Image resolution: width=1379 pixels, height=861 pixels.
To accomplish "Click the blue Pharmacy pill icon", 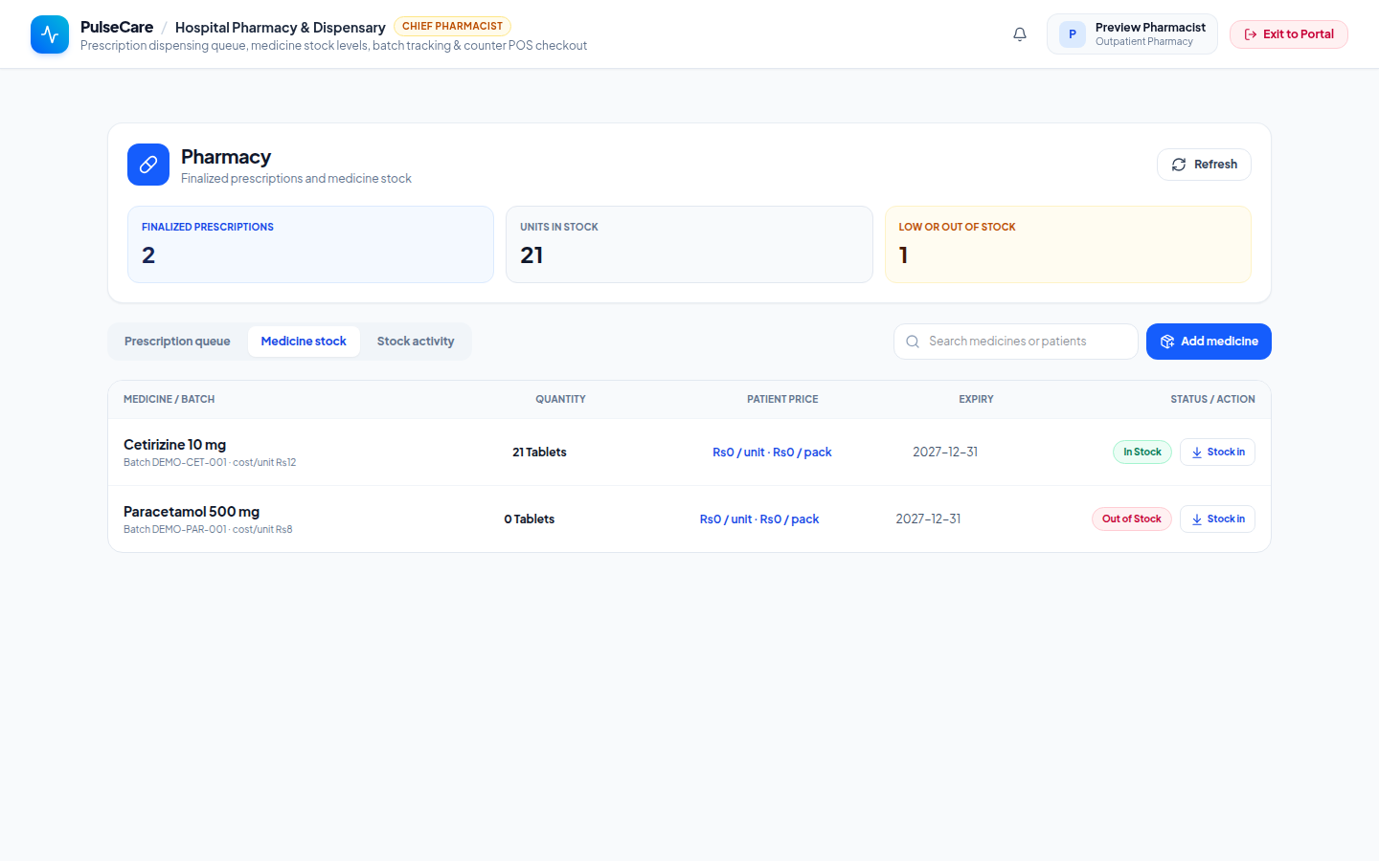I will [x=148, y=165].
